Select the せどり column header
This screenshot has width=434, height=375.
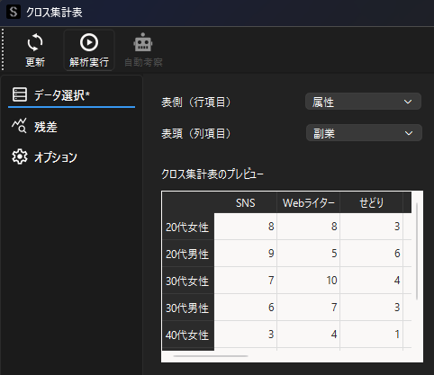[371, 203]
